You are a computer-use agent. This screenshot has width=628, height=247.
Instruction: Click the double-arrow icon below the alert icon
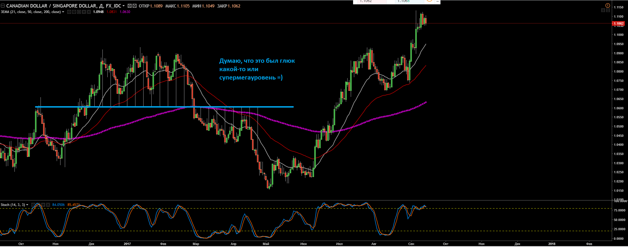(x=608, y=10)
